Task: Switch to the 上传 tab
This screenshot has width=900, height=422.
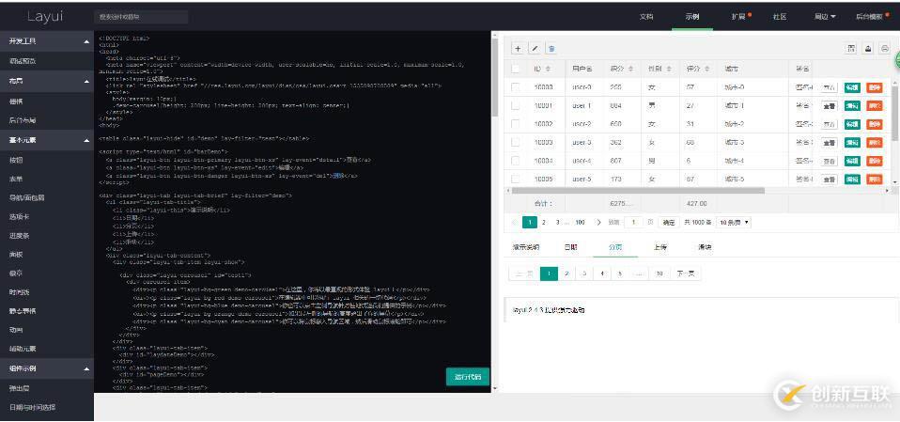Action: [660, 247]
